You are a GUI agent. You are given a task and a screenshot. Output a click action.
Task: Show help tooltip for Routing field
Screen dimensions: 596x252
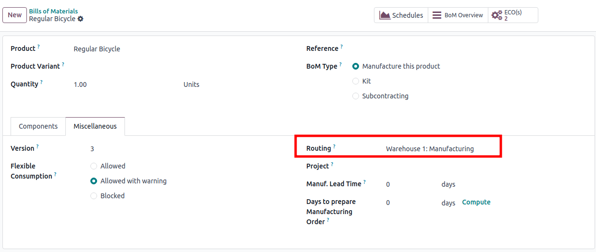click(335, 146)
